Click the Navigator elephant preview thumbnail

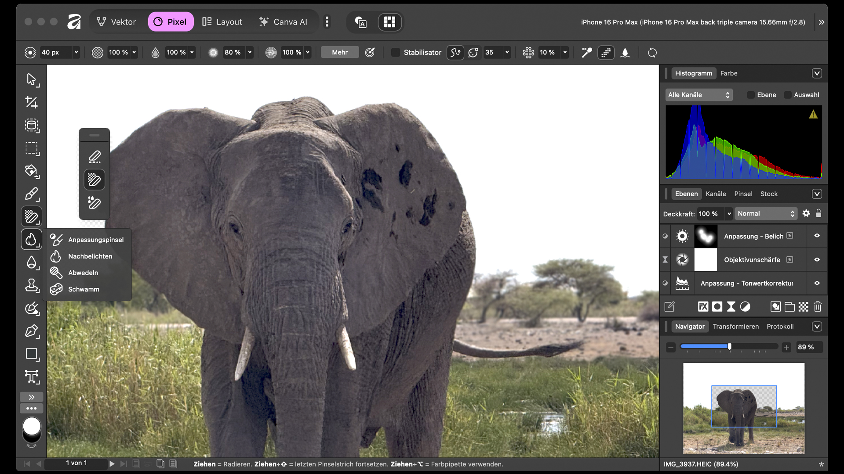[743, 408]
